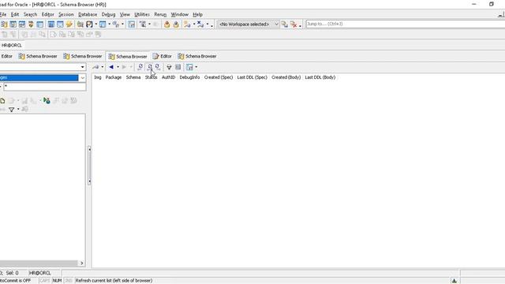Click the filter icon in browser toolbar
The width and height of the screenshot is (505, 284).
169,67
